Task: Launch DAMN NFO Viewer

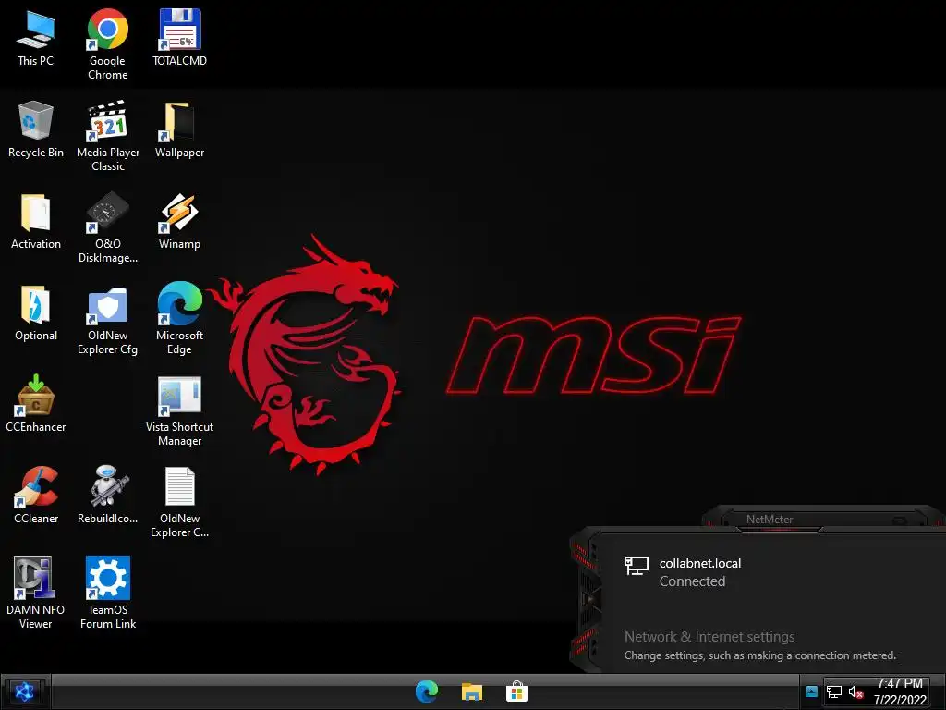Action: 36,594
